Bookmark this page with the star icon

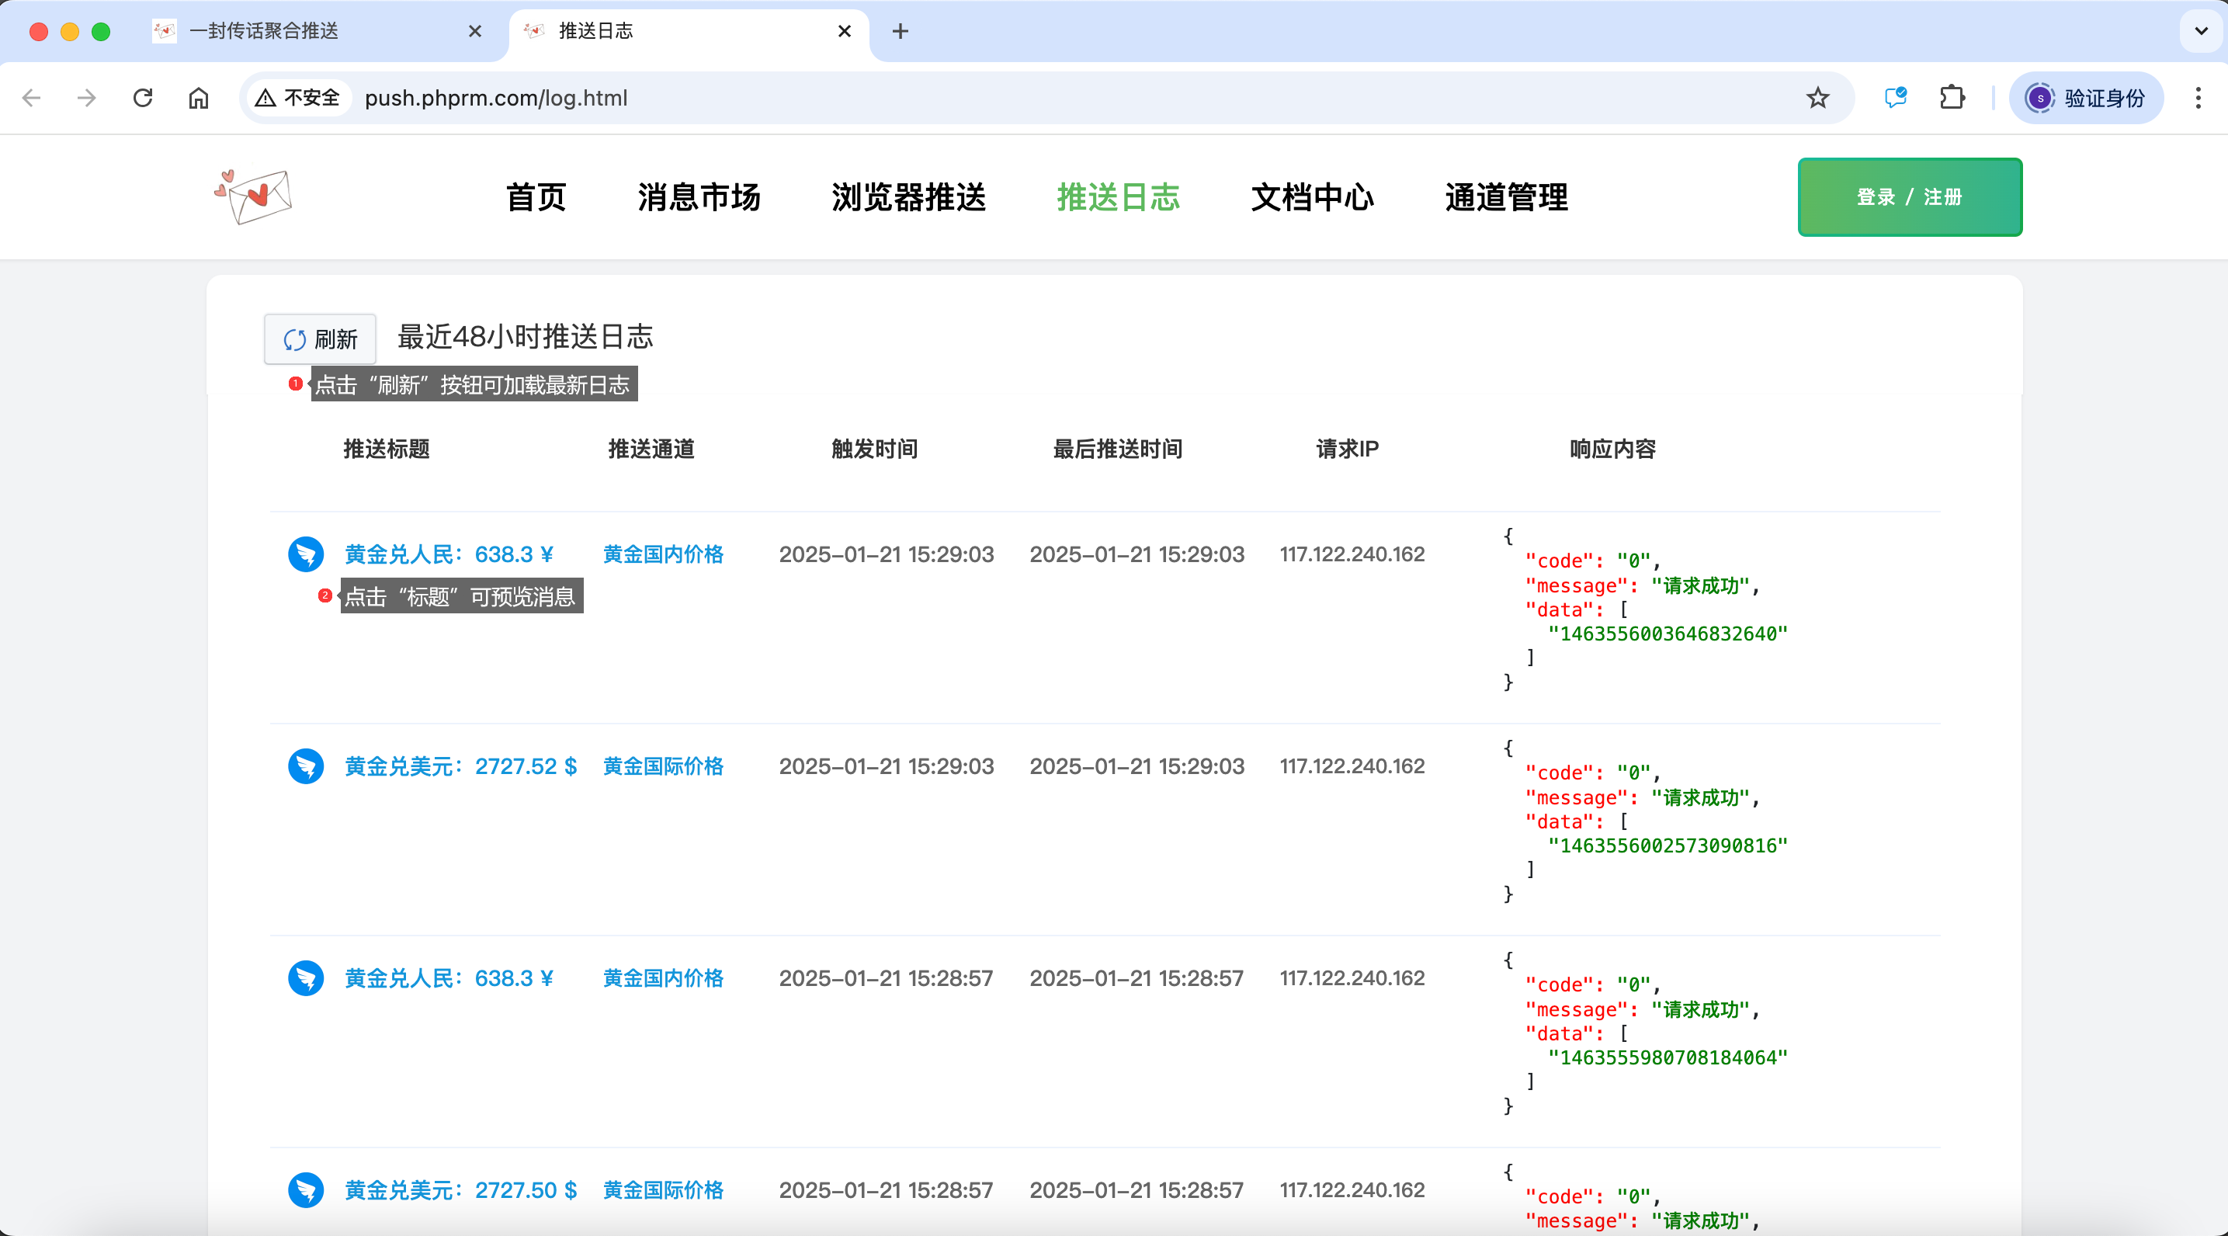(x=1817, y=98)
